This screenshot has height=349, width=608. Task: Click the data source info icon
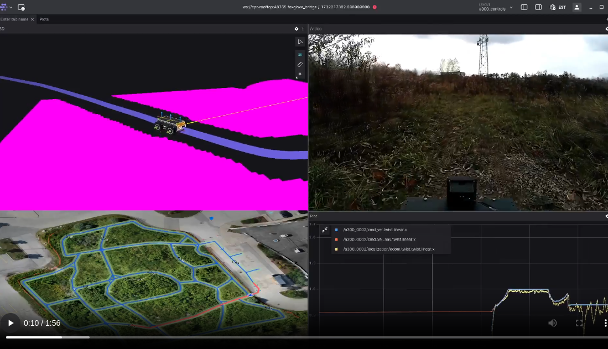[21, 7]
